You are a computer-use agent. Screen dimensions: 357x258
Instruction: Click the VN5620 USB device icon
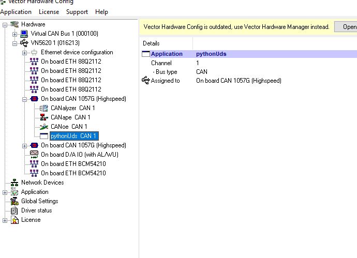tap(24, 43)
